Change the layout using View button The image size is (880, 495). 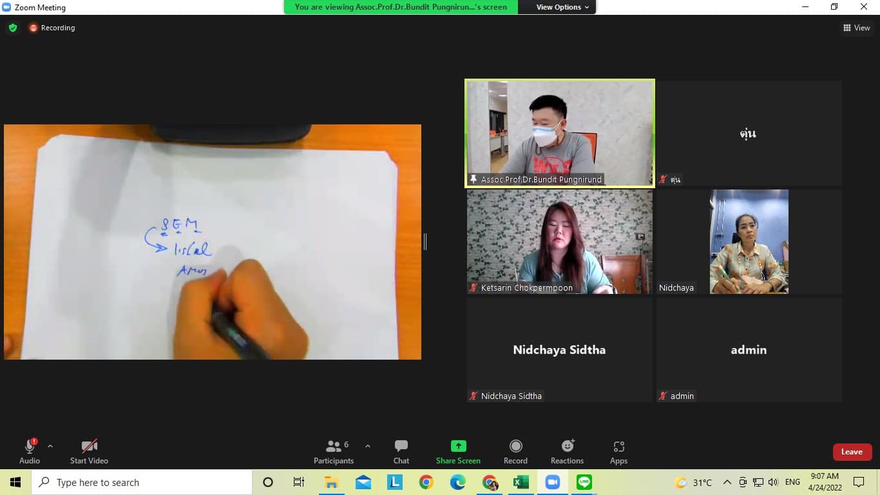tap(856, 28)
